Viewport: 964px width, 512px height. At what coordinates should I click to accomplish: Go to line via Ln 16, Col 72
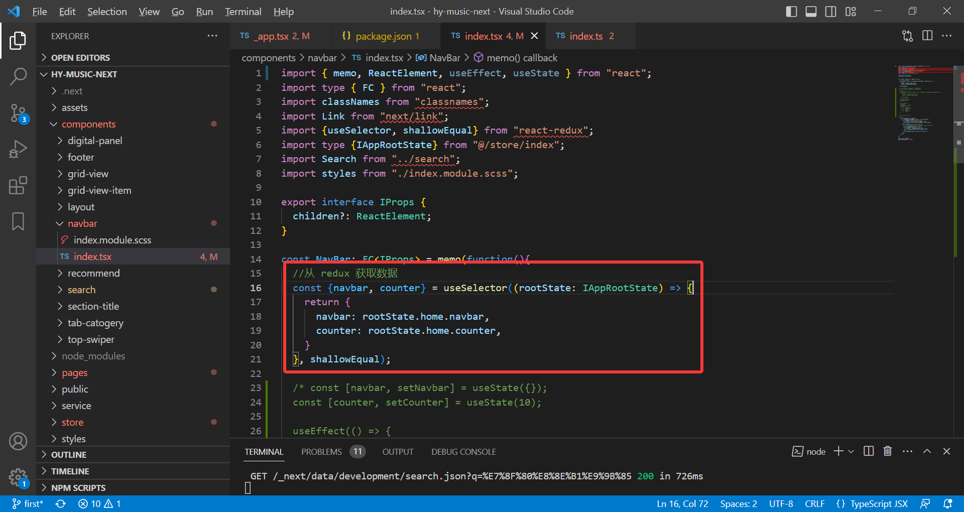coord(682,504)
